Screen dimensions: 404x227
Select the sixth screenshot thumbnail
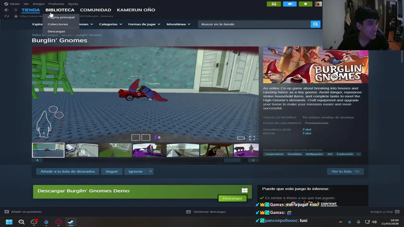pyautogui.click(x=217, y=150)
